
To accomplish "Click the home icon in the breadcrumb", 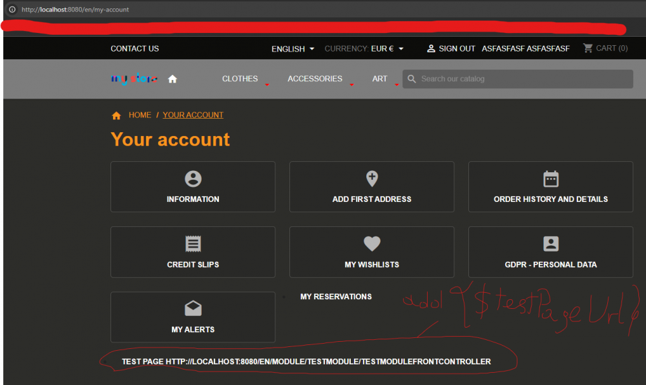I will 117,114.
